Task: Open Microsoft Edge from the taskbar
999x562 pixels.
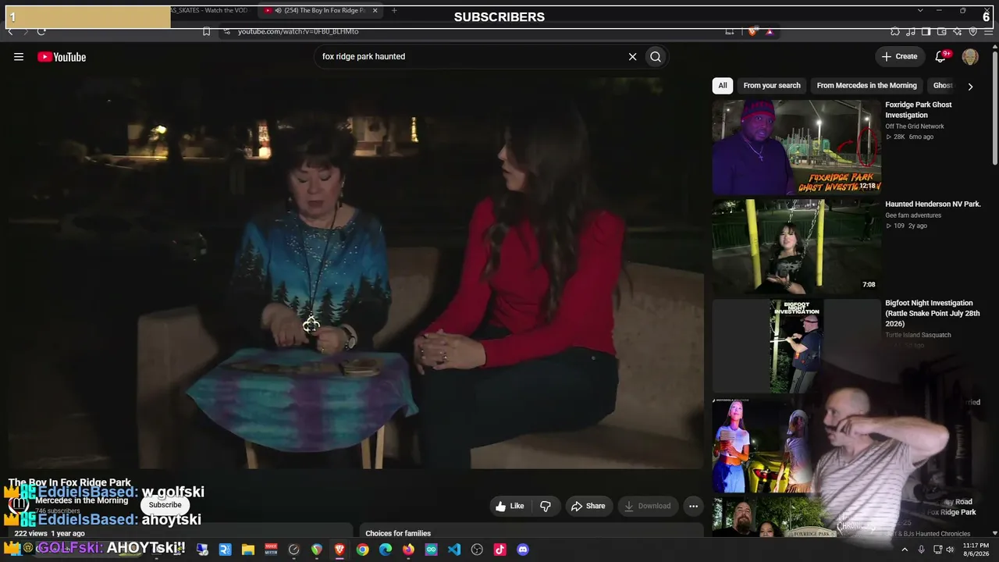Action: [x=386, y=550]
